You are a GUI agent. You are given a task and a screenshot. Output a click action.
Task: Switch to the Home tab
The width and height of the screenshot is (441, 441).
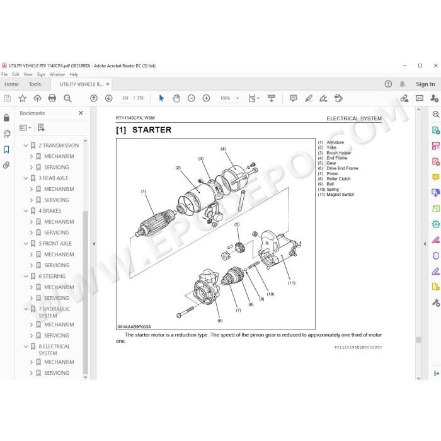pos(11,84)
